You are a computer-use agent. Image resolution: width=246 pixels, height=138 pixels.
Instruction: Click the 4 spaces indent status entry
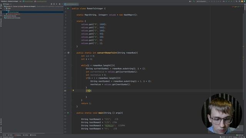coord(236,137)
